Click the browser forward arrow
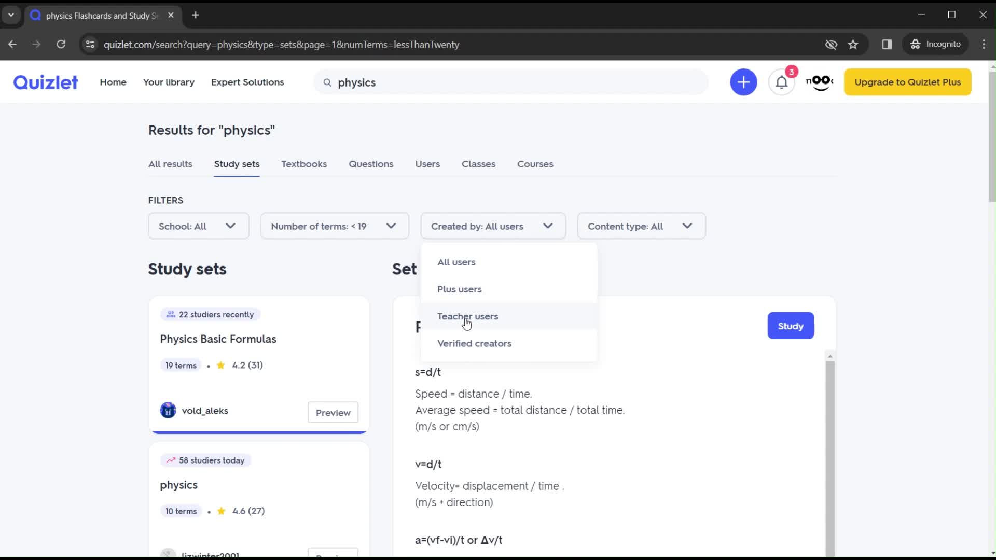Image resolution: width=996 pixels, height=560 pixels. click(36, 44)
